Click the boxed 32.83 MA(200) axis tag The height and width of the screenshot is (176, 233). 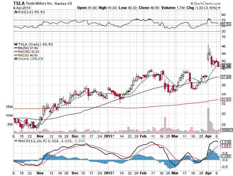226,100
